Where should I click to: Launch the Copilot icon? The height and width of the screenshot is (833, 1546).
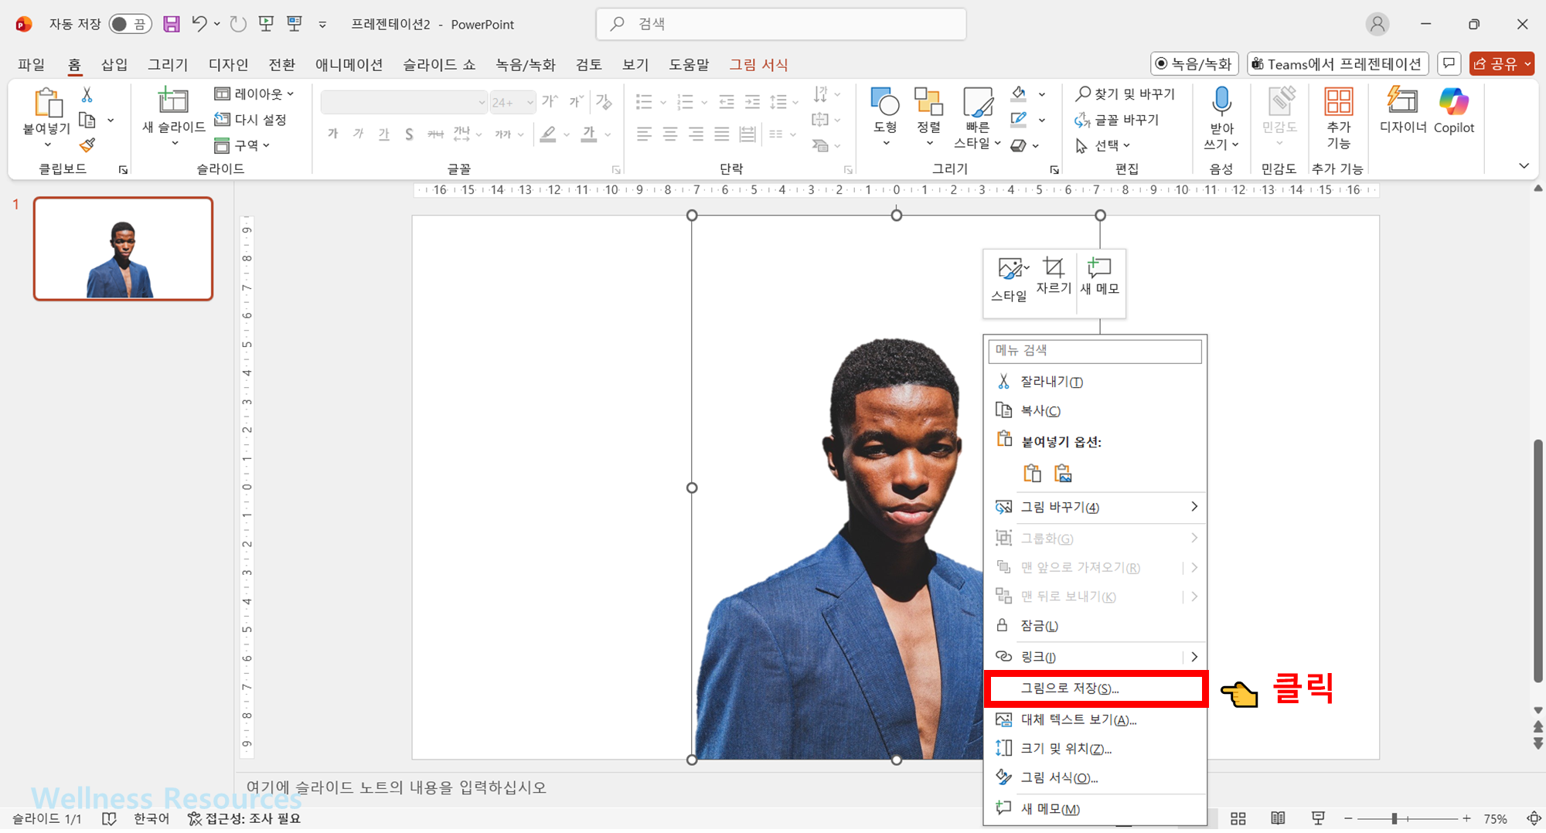1453,101
